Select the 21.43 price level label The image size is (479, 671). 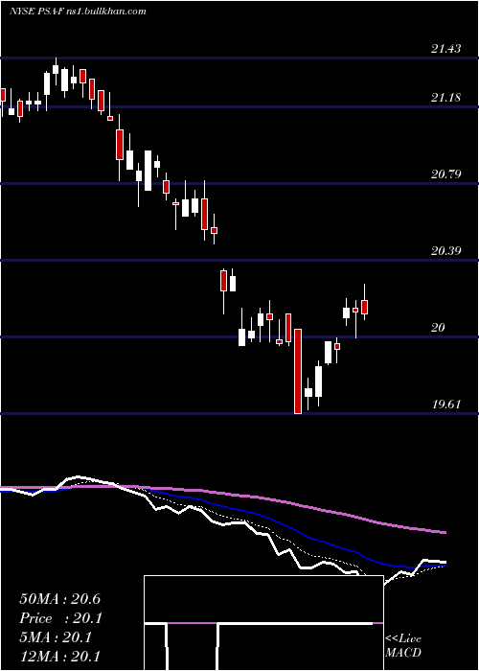tap(446, 48)
